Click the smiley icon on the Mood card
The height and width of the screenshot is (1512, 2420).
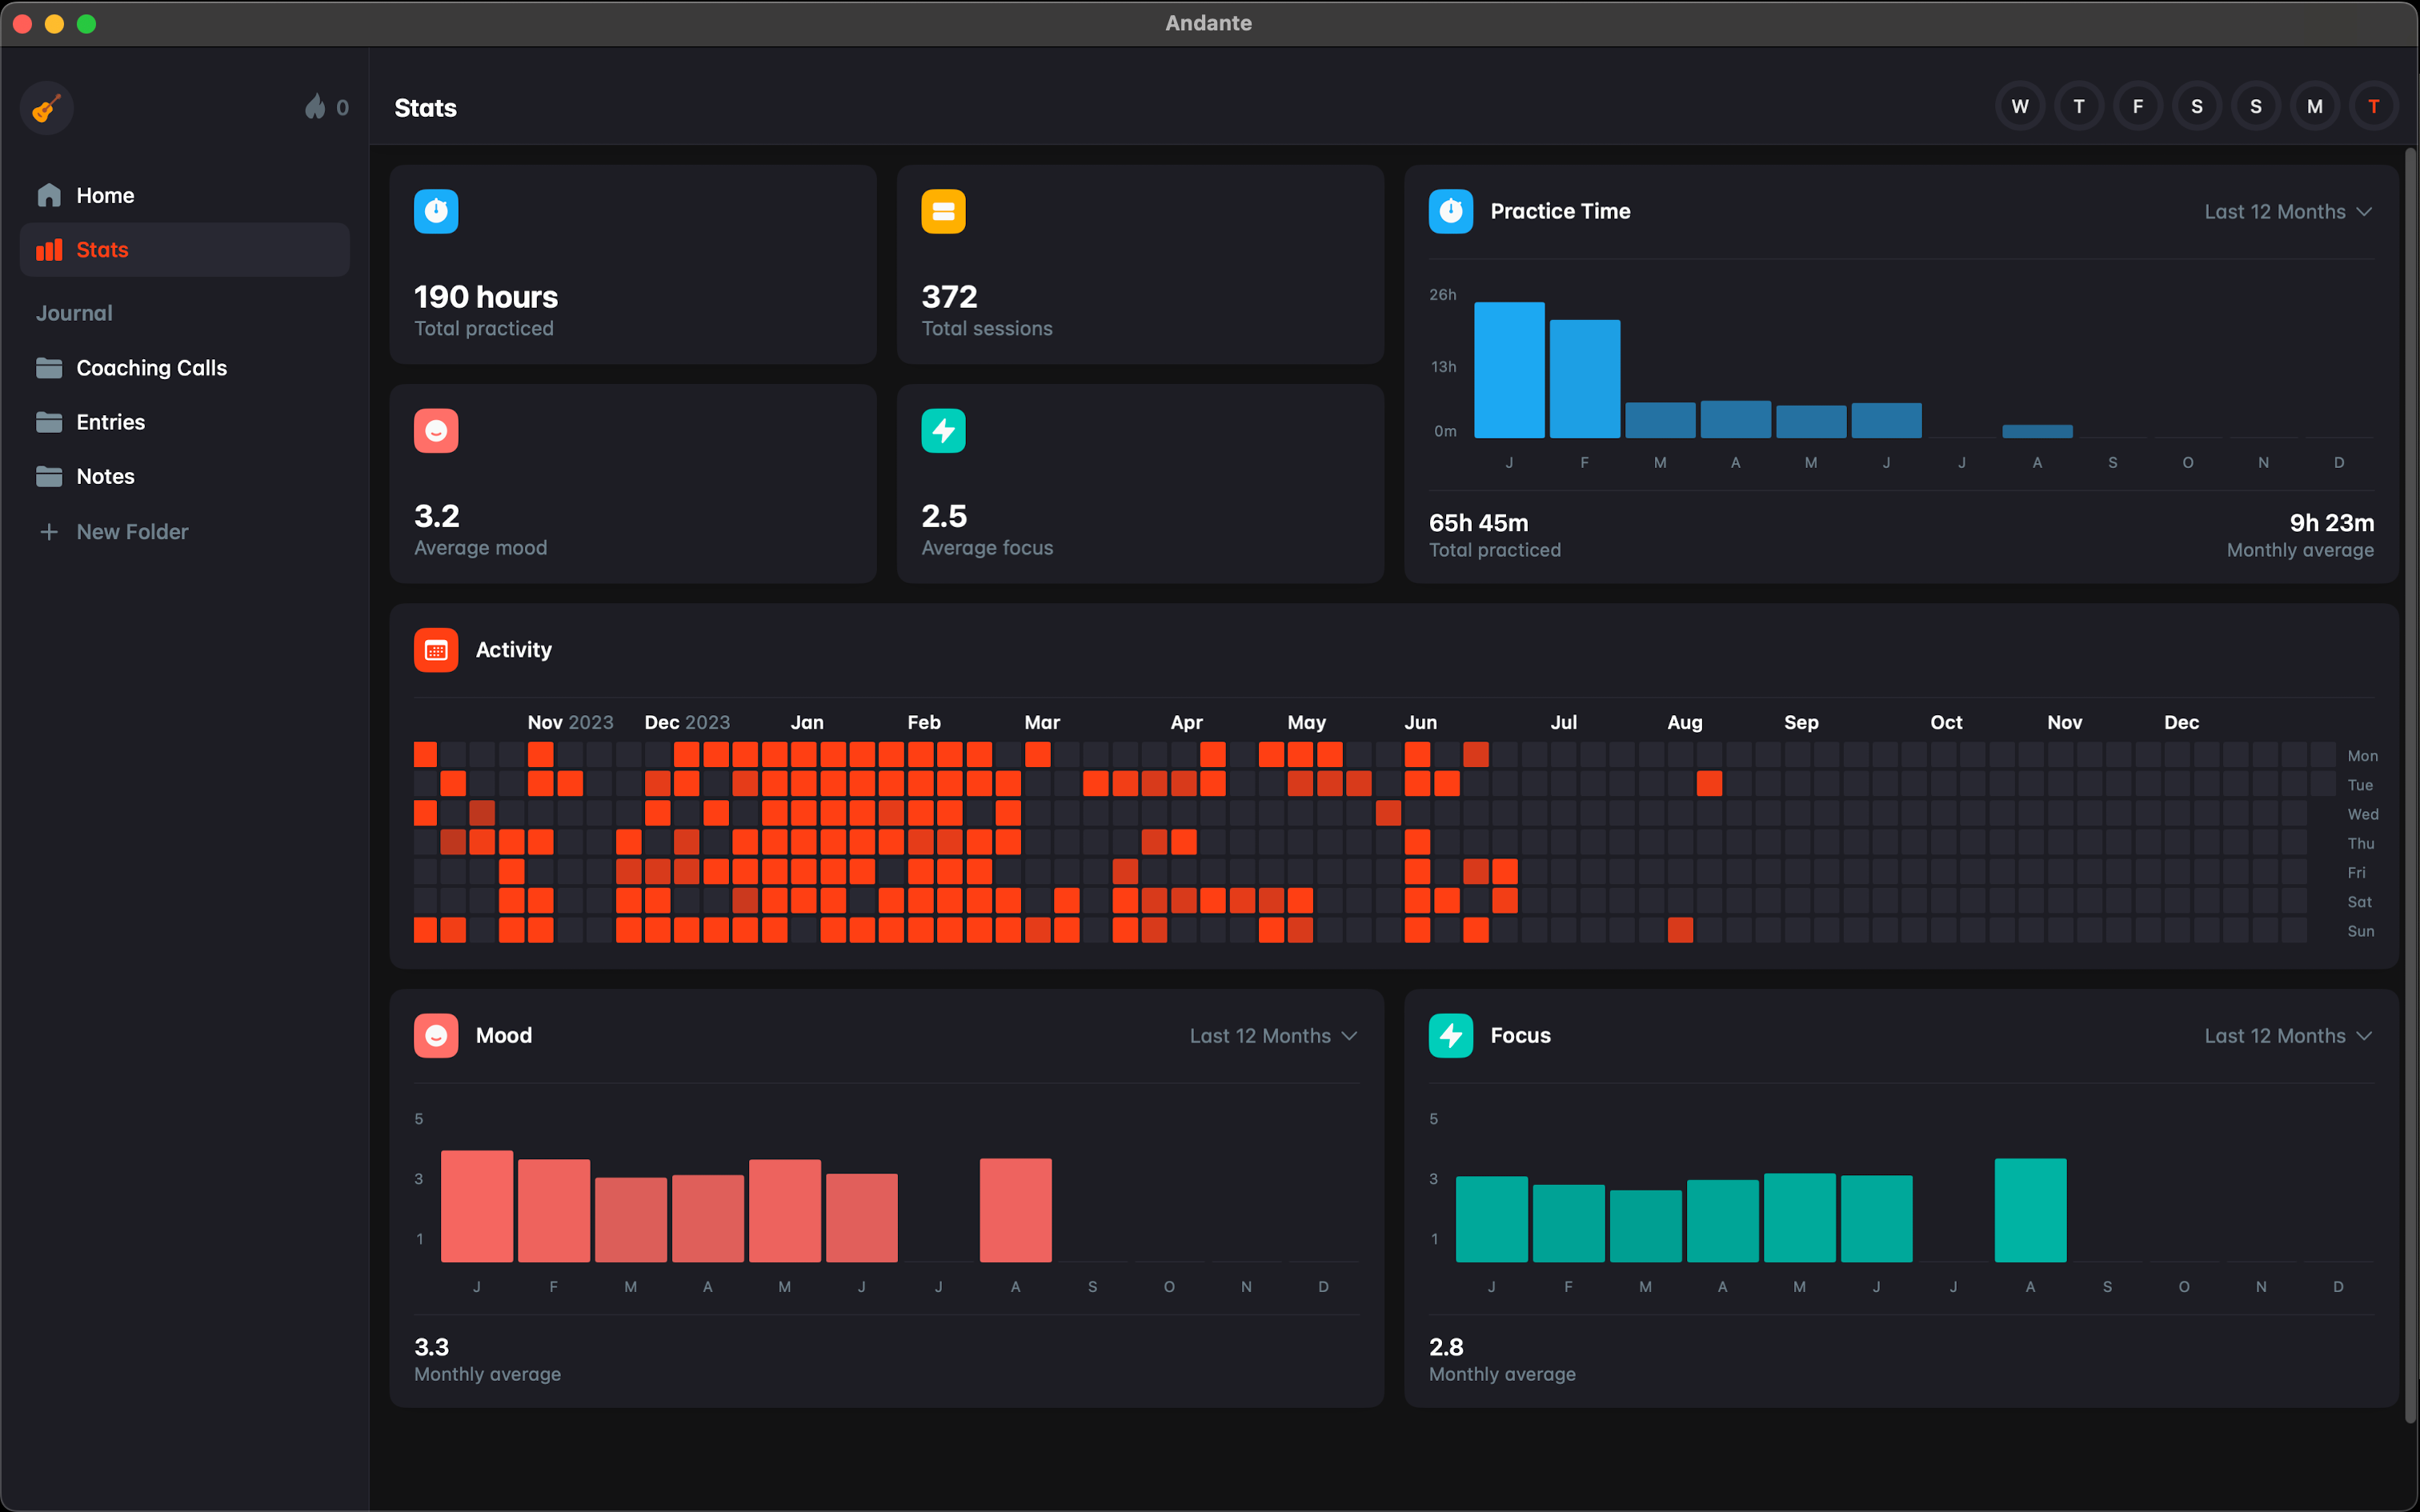point(436,1035)
